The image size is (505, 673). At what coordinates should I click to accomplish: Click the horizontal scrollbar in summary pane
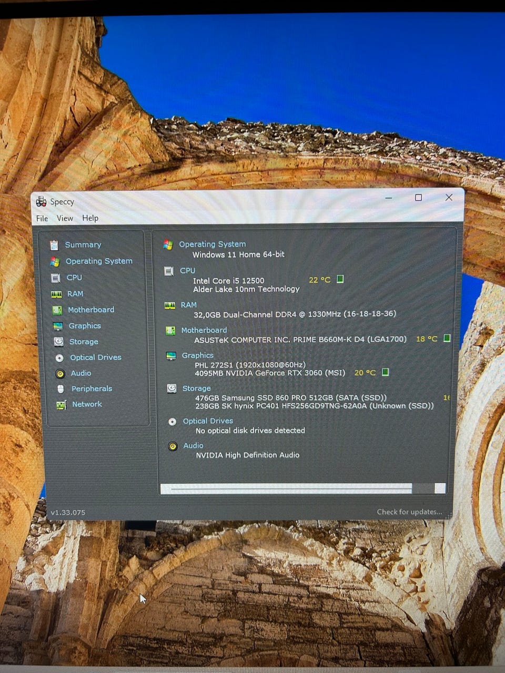pyautogui.click(x=303, y=489)
